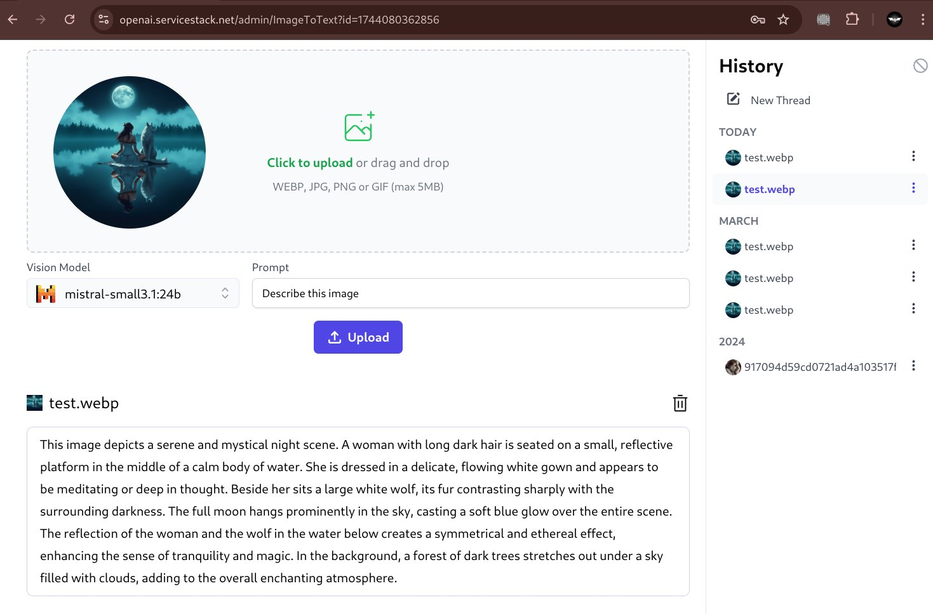
Task: Click the clear history icon next to the History heading
Action: [x=920, y=65]
